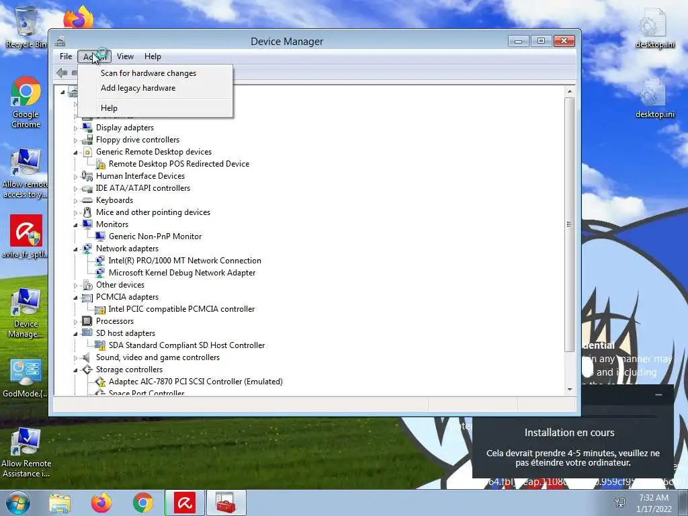Click the SD host adapters icon
This screenshot has width=688, height=516.
pos(87,333)
